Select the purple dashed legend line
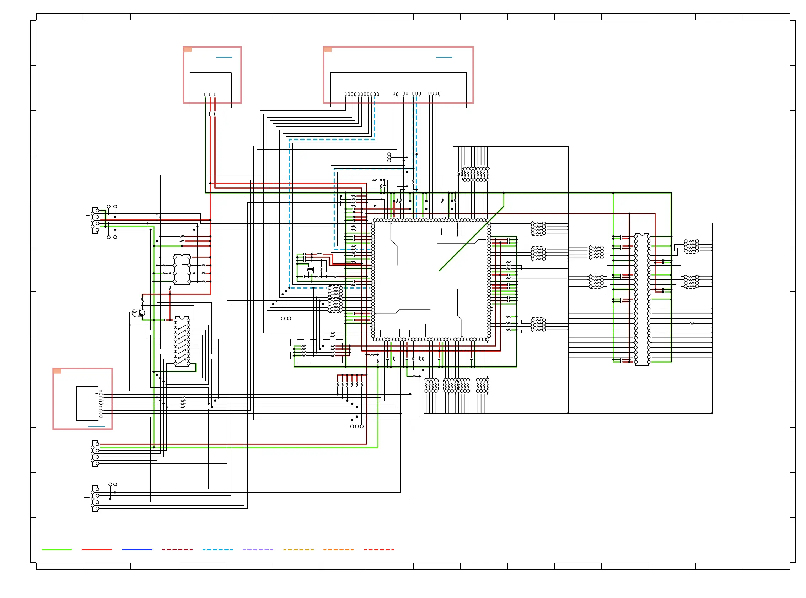 click(258, 549)
